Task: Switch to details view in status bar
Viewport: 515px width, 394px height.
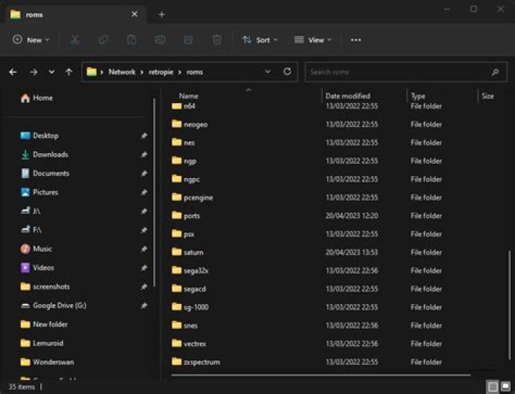Action: 493,387
